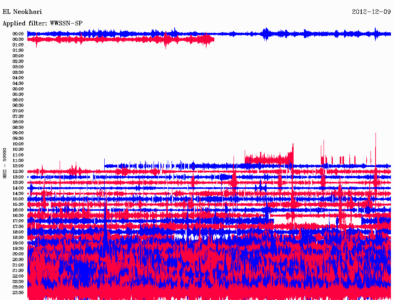394x300 pixels.
Task: Select the 07:00 time label
Action: coord(18,111)
